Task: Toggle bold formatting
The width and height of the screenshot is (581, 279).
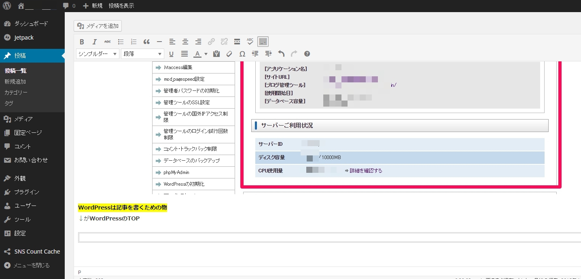Action: (x=82, y=42)
